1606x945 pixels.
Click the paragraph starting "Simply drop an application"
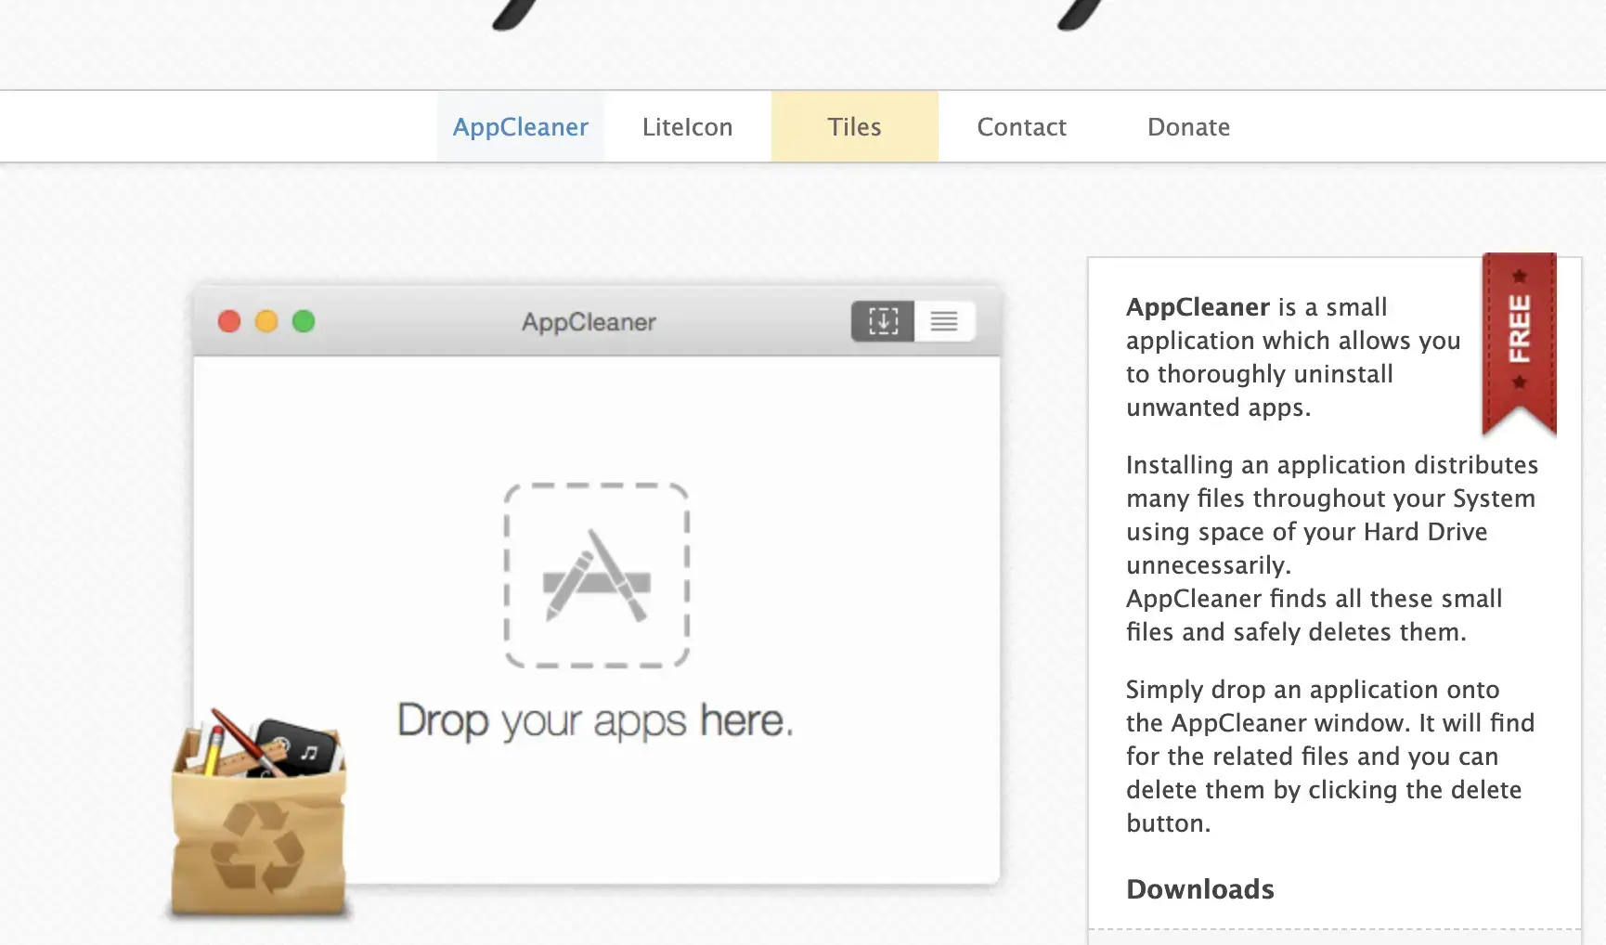(x=1329, y=756)
